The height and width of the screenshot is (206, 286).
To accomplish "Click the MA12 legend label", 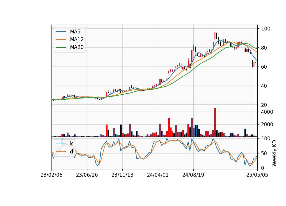I will (x=77, y=39).
